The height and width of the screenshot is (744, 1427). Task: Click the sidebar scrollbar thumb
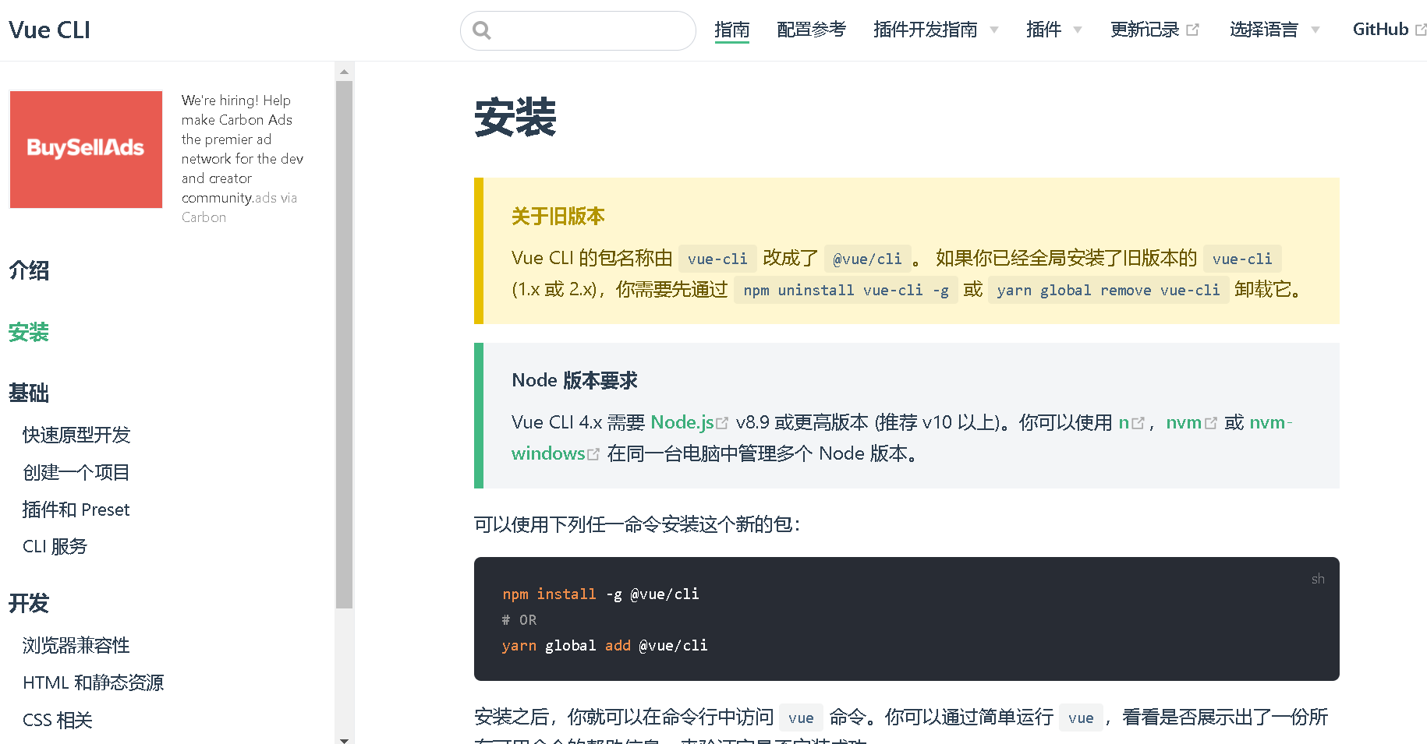click(x=344, y=344)
